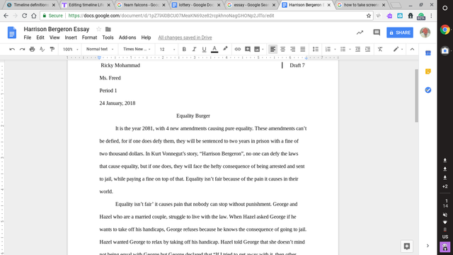Viewport: 453px width, 255px height.
Task: Open Times New font dropdown
Action: (137, 50)
